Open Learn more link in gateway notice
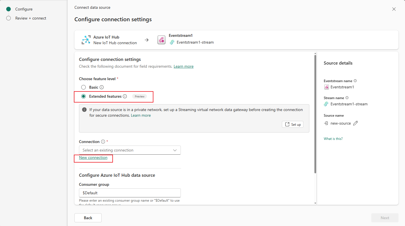This screenshot has height=226, width=405. (x=141, y=115)
